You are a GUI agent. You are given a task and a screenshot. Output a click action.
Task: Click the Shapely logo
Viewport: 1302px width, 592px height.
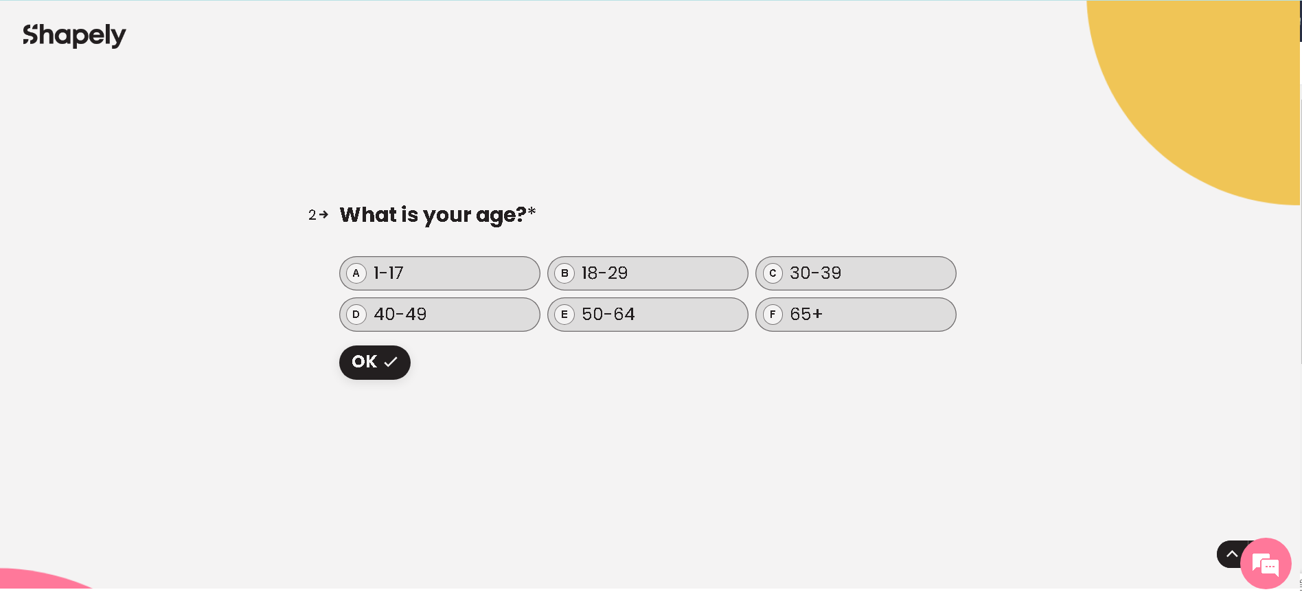[x=74, y=35]
